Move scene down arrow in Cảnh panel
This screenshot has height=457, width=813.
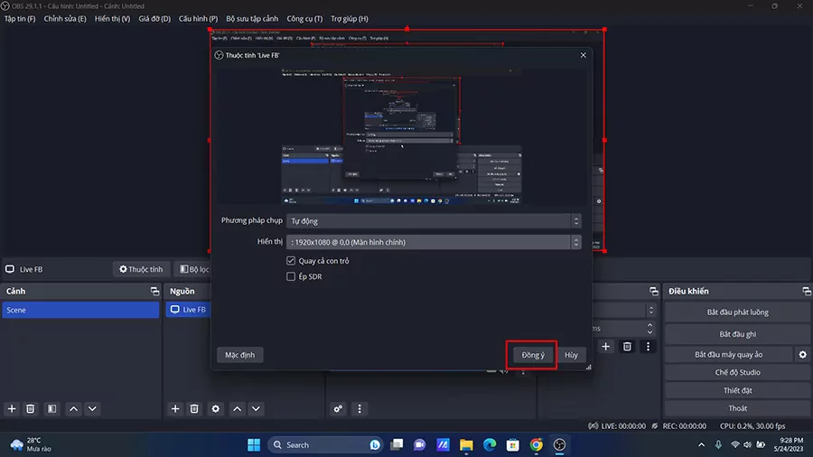point(92,409)
